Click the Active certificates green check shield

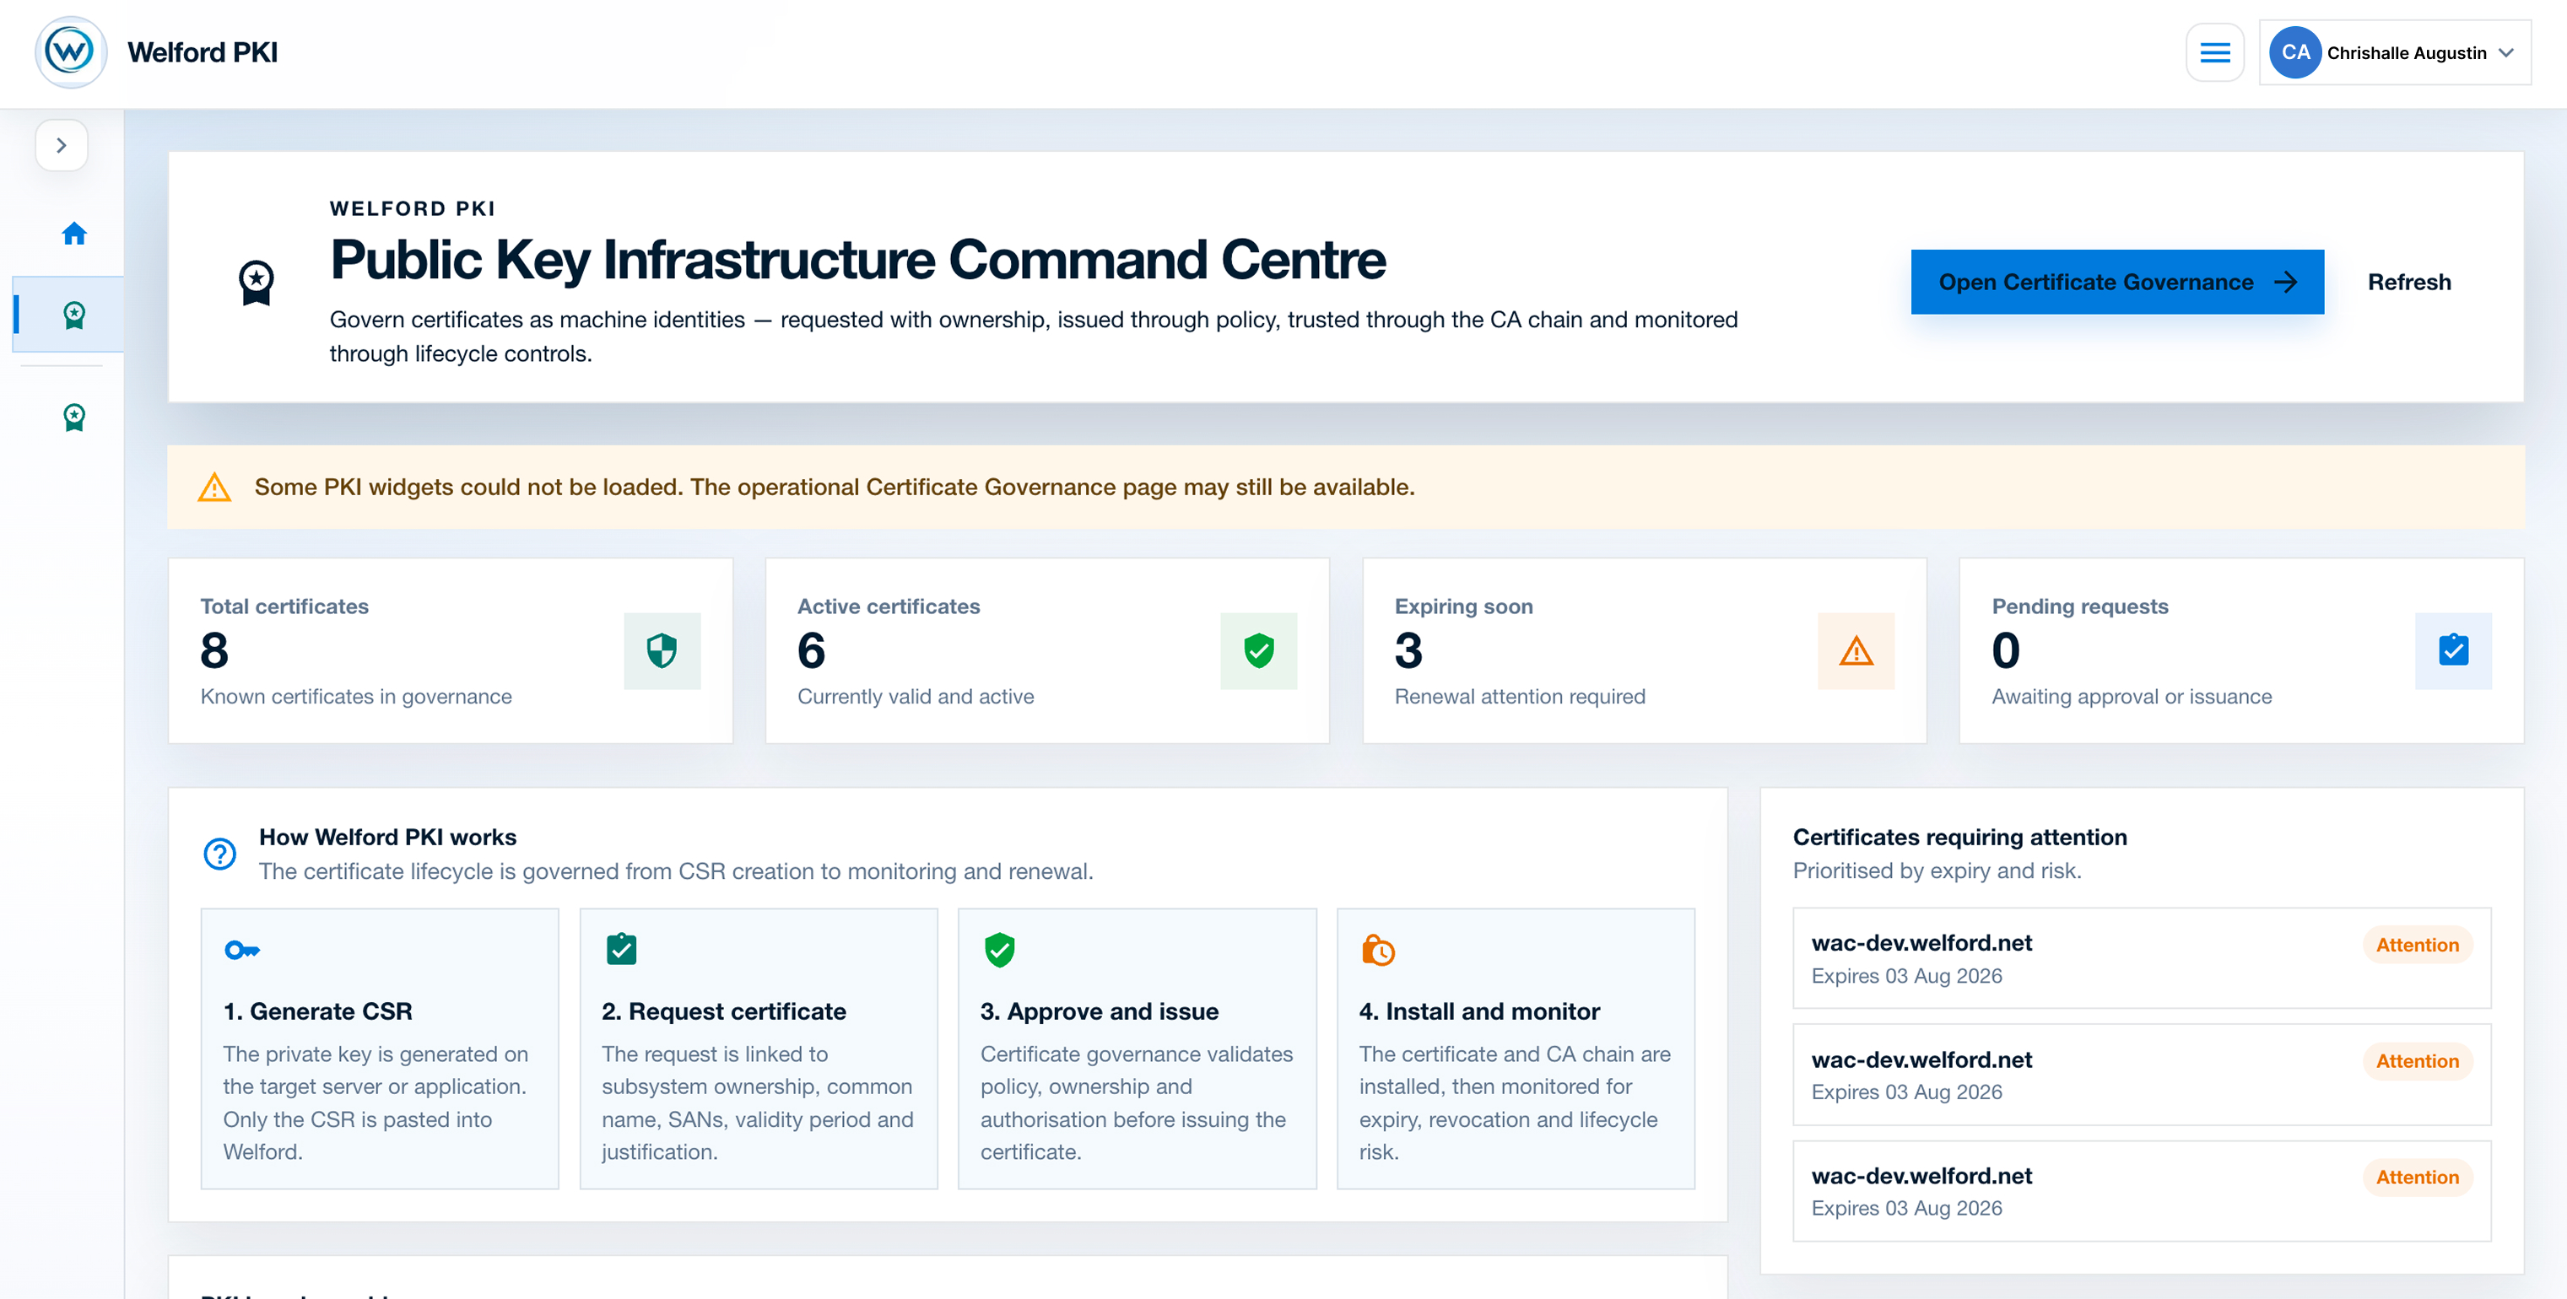[1258, 651]
